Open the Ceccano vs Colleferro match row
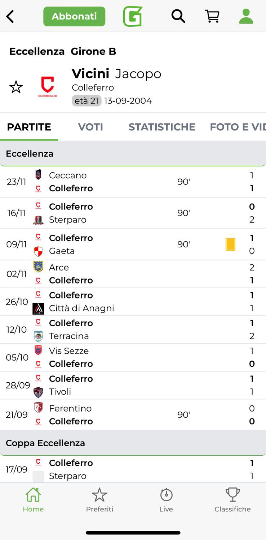 point(133,182)
